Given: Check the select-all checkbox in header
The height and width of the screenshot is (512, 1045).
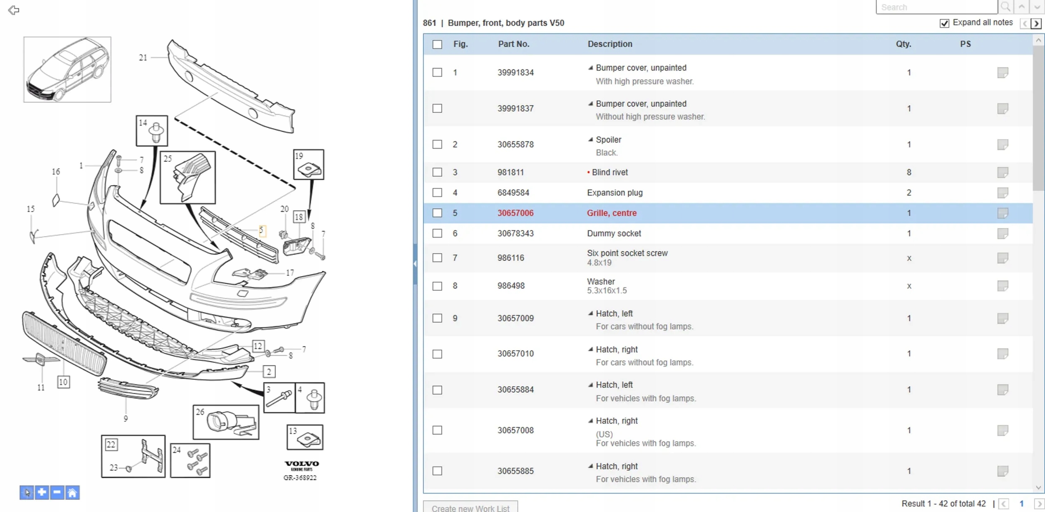Looking at the screenshot, I should tap(437, 44).
